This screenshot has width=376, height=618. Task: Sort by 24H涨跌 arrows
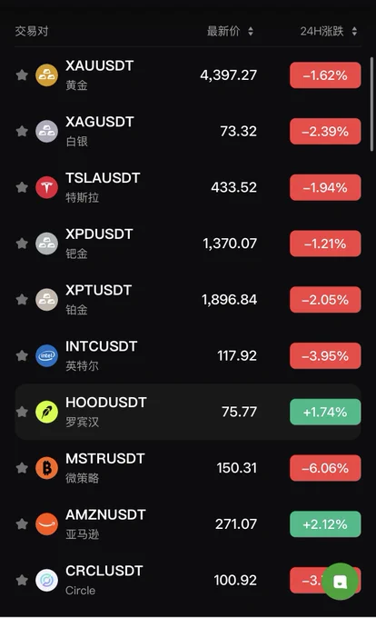coord(355,31)
